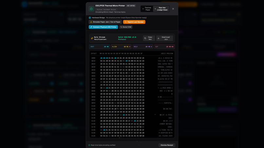The image size is (264, 148).
Task: Click ASCII preview '$0.37..E.TOTAL'
Action: point(166,115)
